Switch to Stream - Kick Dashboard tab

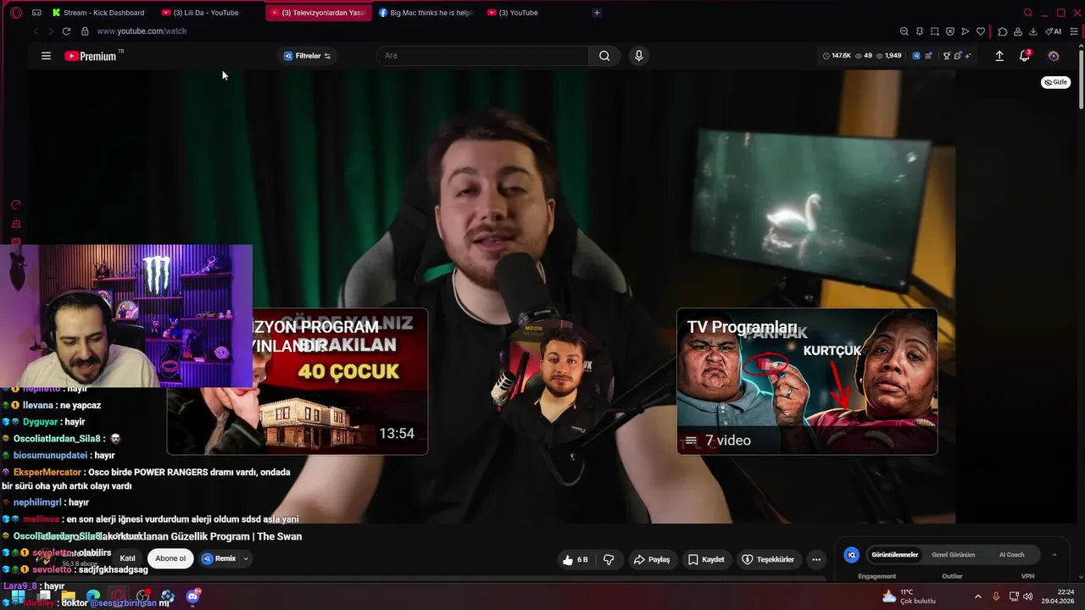[x=99, y=13]
